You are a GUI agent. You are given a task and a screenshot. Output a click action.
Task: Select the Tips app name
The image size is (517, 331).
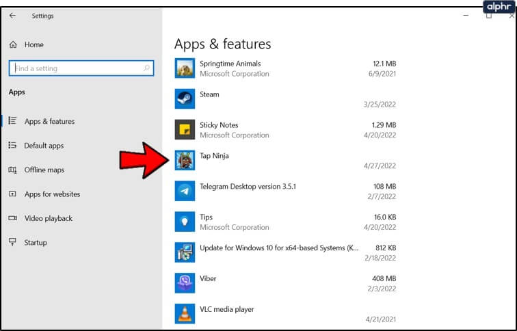tap(206, 217)
